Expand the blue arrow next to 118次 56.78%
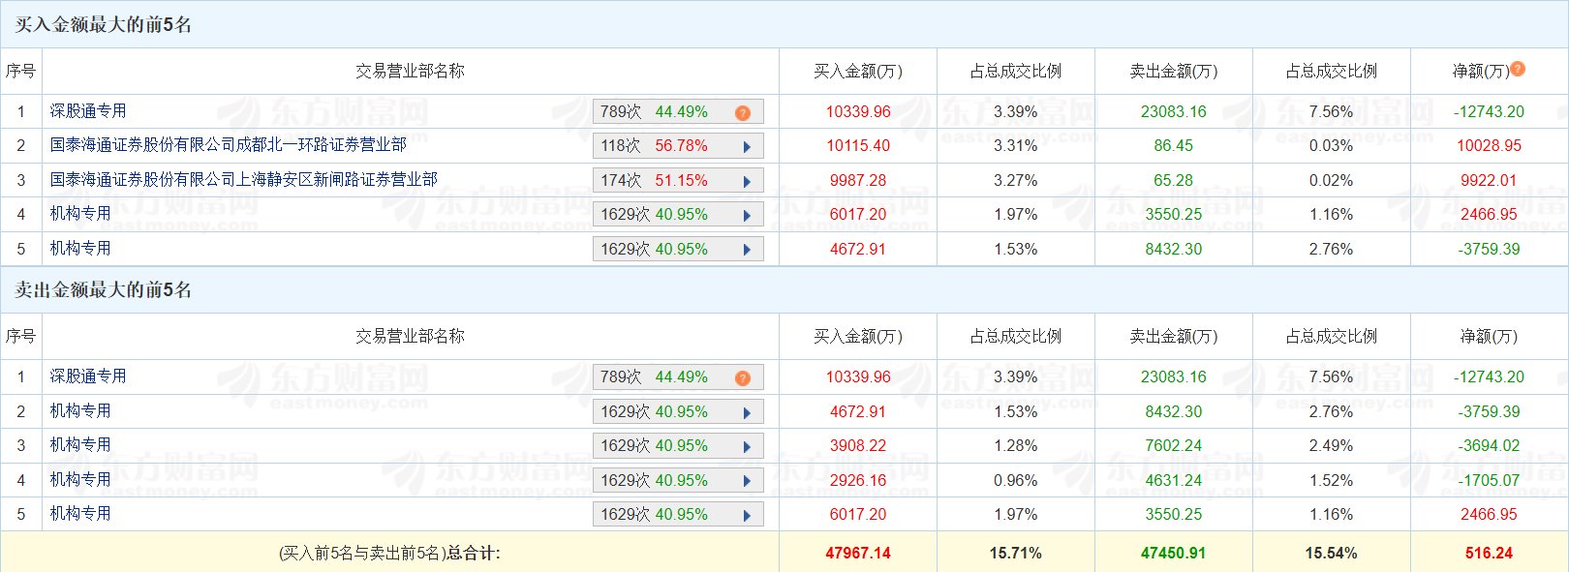1569x572 pixels. click(x=747, y=147)
